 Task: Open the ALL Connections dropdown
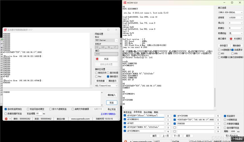click(106, 85)
